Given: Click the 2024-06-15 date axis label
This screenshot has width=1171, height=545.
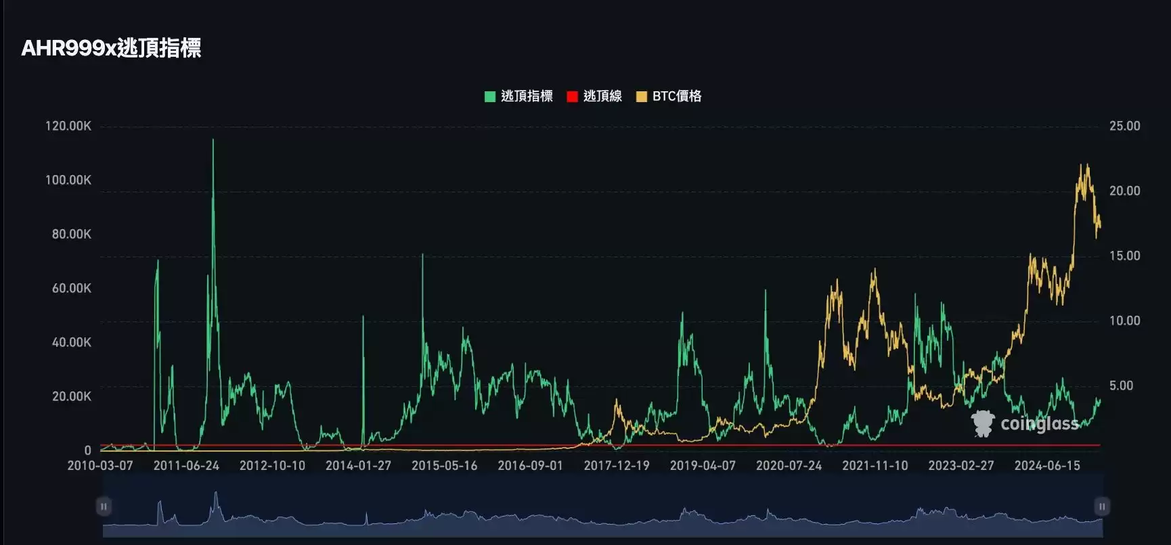Looking at the screenshot, I should (1047, 466).
